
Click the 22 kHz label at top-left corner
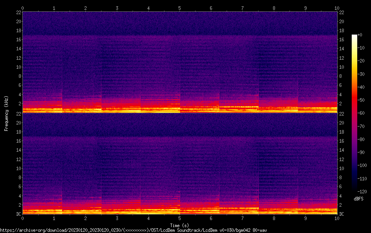tap(18, 12)
